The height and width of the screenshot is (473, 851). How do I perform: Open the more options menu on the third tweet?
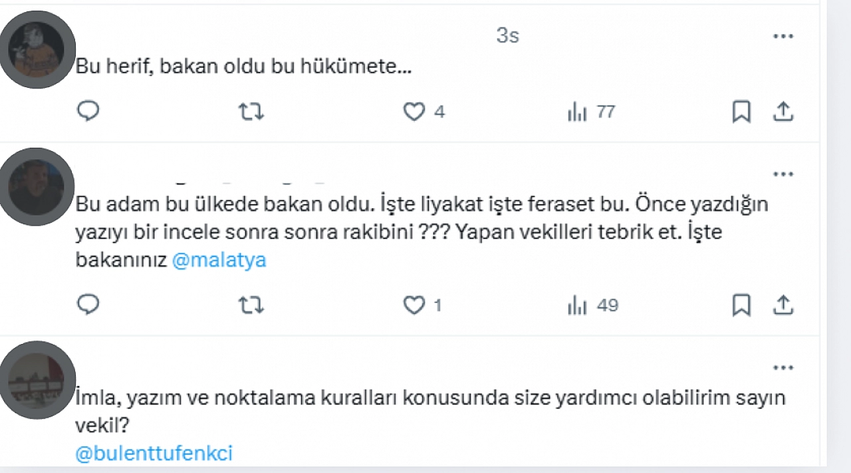click(x=783, y=367)
